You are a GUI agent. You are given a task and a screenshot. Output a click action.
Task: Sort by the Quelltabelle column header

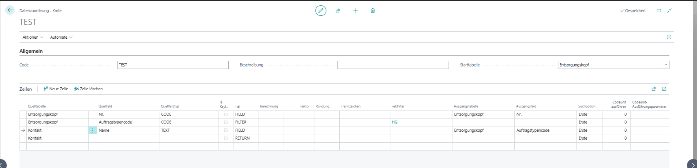tap(37, 106)
